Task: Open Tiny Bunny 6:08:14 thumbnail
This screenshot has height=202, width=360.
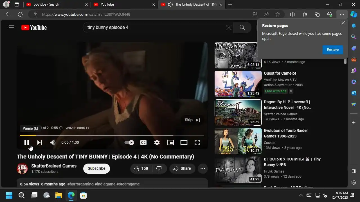Action: [x=238, y=55]
